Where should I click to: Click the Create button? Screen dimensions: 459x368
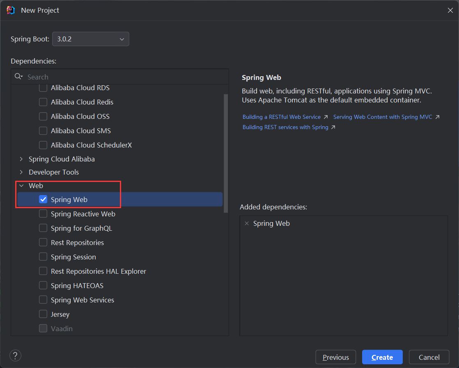click(x=382, y=357)
